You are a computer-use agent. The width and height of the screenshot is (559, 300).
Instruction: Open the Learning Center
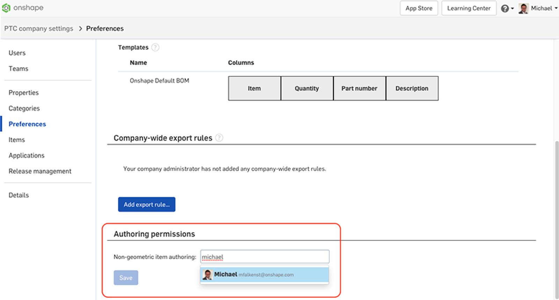pyautogui.click(x=469, y=8)
